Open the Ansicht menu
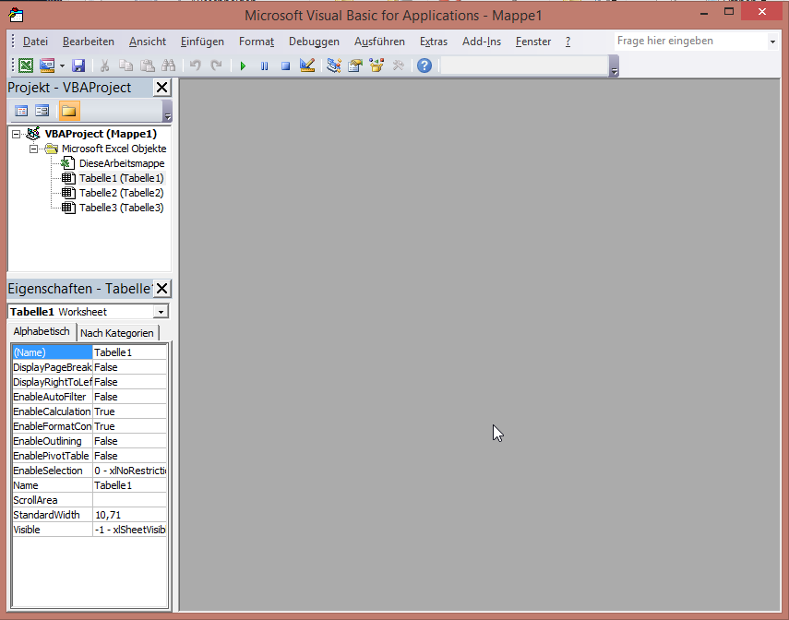The width and height of the screenshot is (789, 620). tap(148, 42)
